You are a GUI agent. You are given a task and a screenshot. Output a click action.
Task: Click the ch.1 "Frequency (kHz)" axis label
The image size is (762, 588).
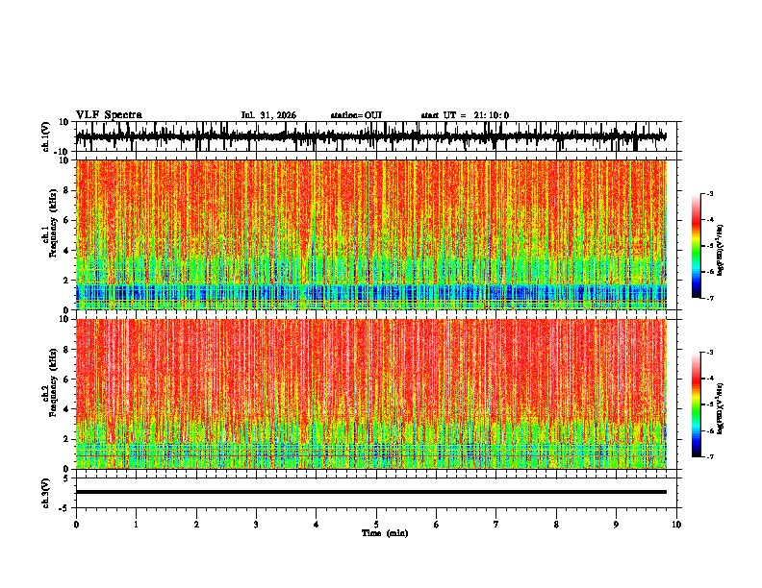click(53, 223)
